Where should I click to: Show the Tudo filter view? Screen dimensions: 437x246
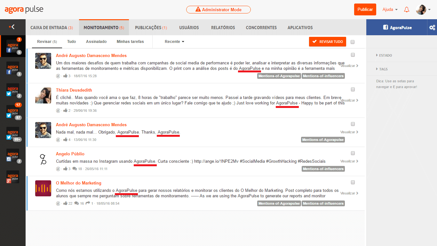tap(72, 42)
